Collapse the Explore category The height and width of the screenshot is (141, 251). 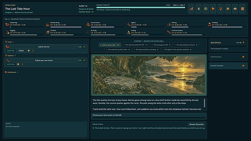coord(10,55)
